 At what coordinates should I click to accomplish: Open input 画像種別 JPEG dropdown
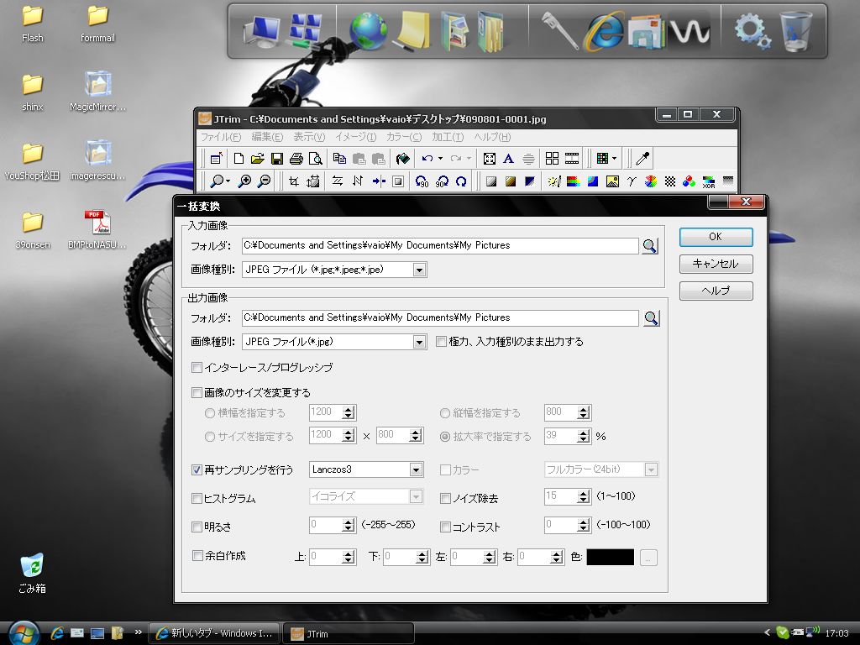[x=419, y=270]
